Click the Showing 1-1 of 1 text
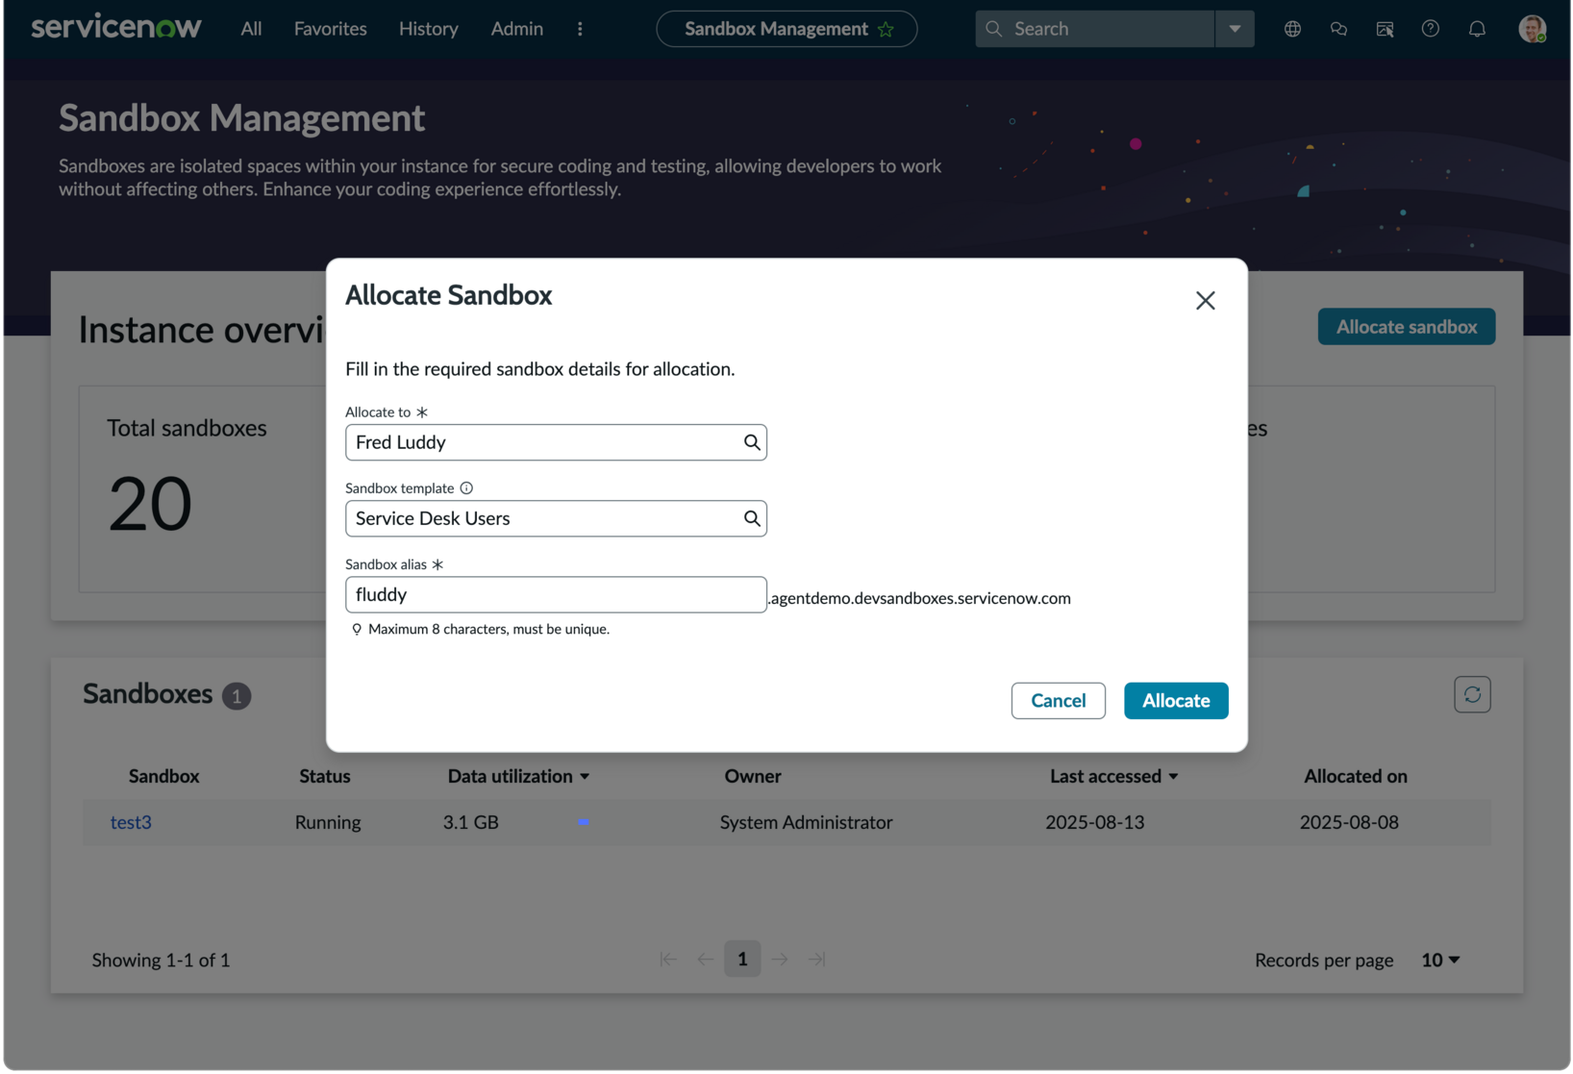This screenshot has height=1074, width=1573. (x=161, y=961)
